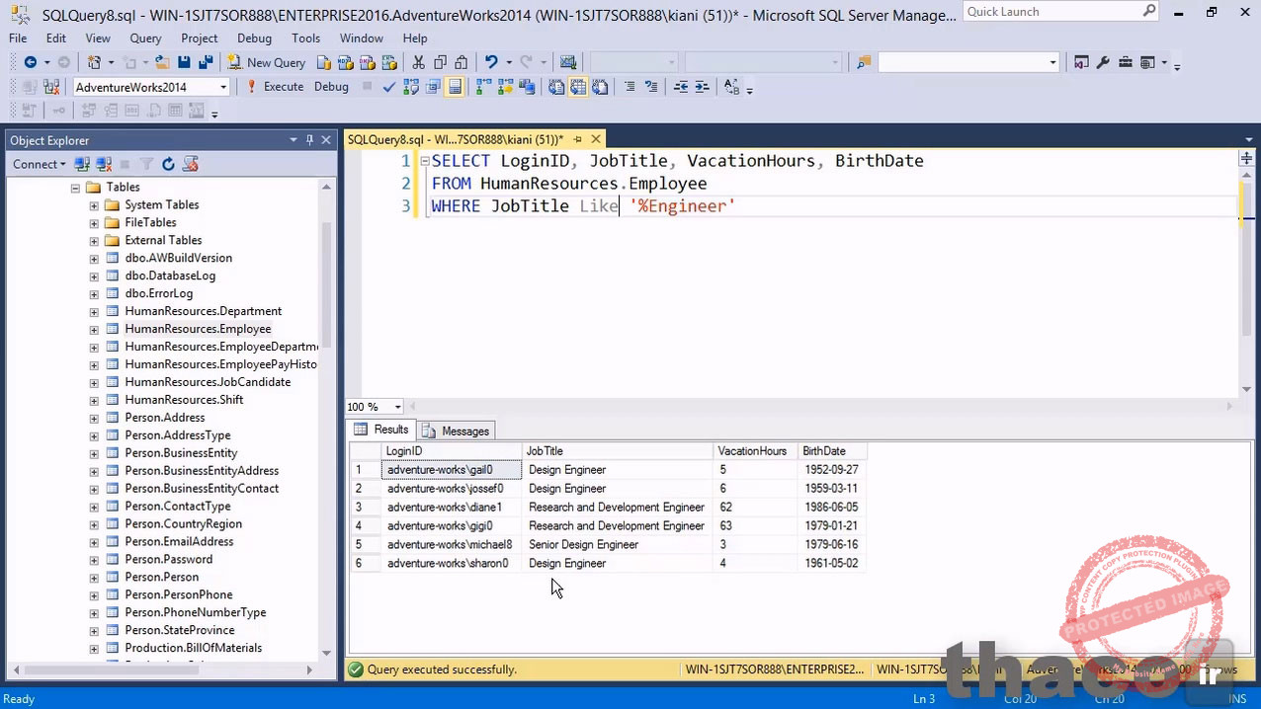Comment out the selected lines icon
Image resolution: width=1261 pixels, height=709 pixels.
point(629,87)
